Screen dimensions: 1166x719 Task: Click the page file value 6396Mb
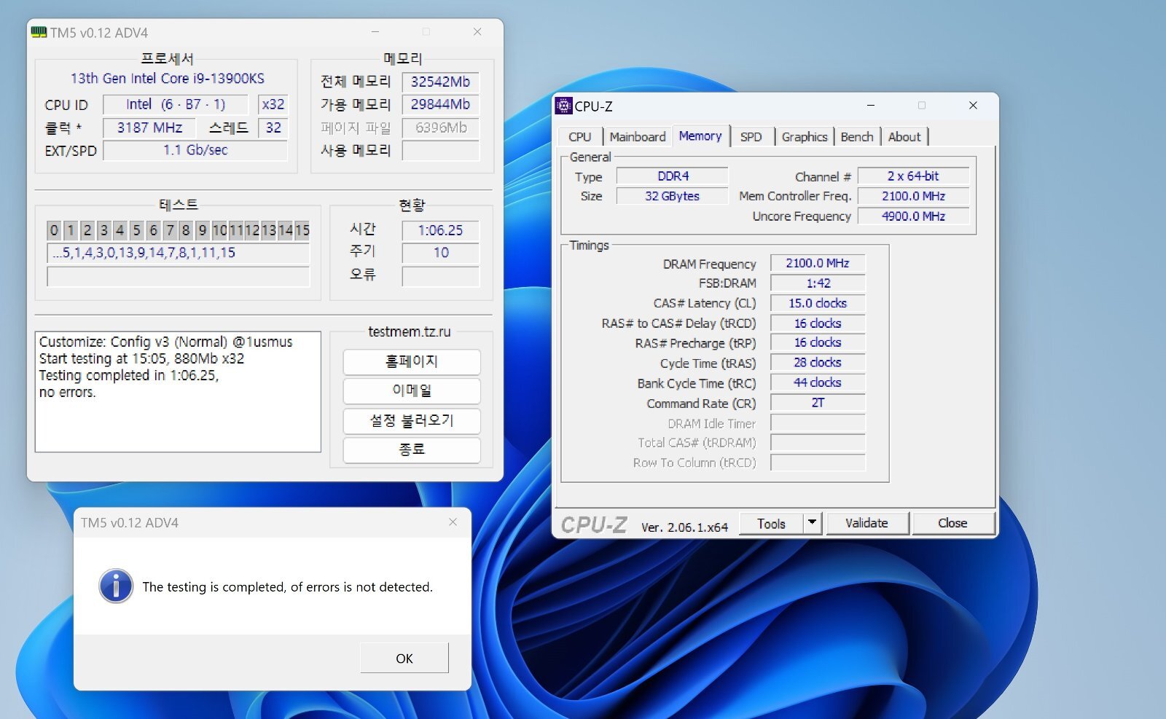coord(441,128)
